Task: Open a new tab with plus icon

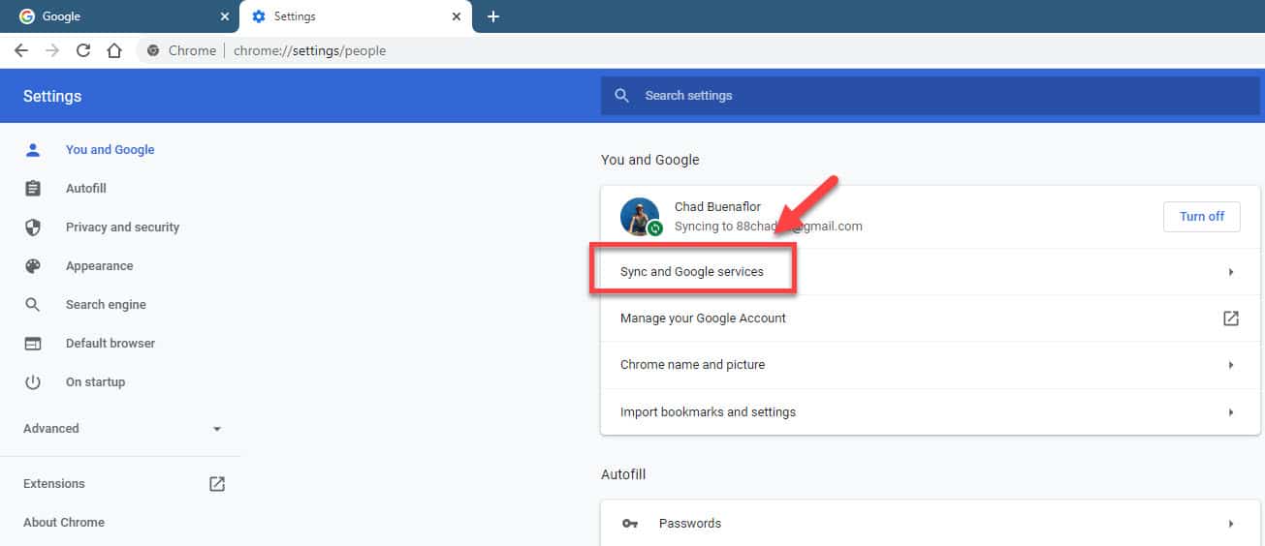Action: [492, 16]
